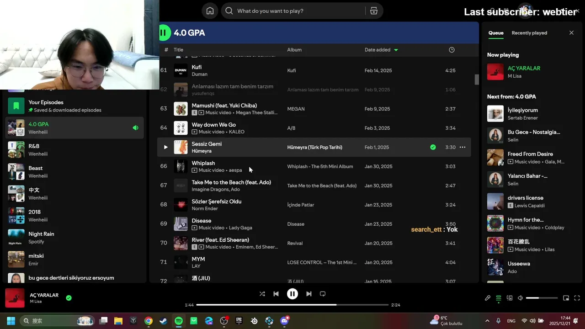Open Steam from the taskbar
The height and width of the screenshot is (329, 585).
(163, 321)
